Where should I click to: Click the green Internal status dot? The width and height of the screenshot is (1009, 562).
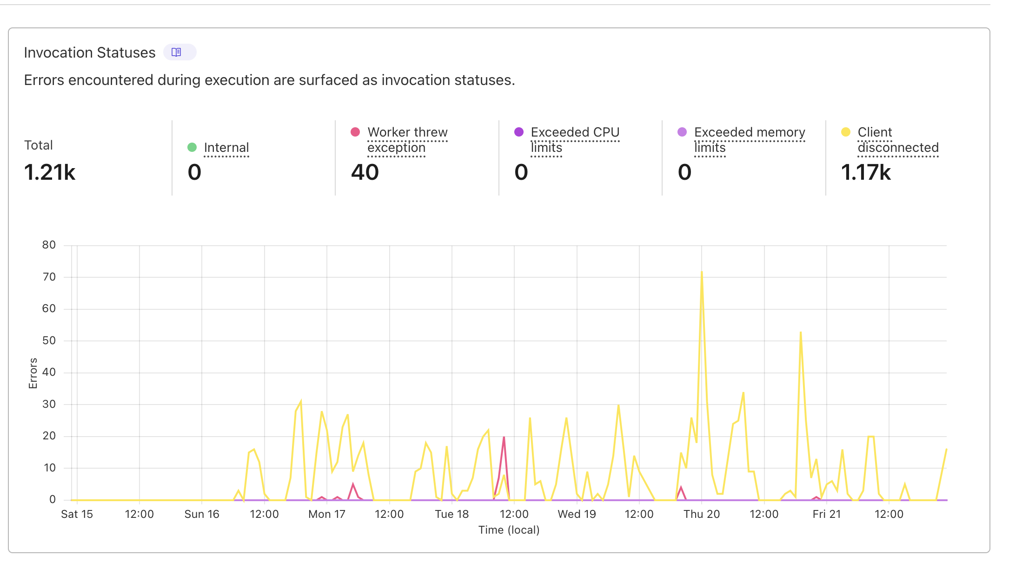192,146
